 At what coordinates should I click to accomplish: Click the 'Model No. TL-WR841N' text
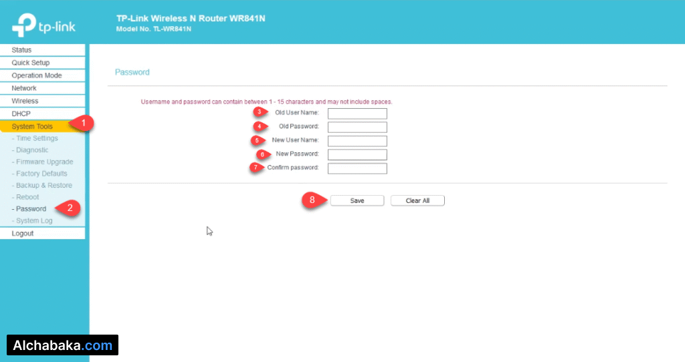pos(153,29)
